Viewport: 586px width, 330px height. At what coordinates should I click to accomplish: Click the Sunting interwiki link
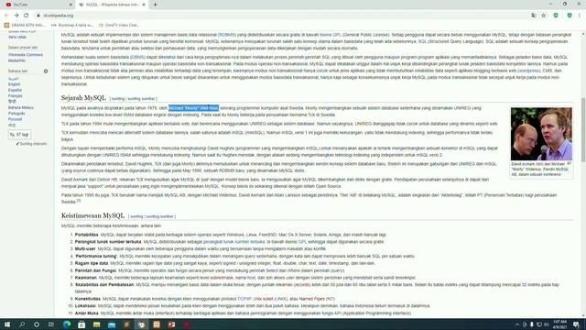tap(32, 144)
